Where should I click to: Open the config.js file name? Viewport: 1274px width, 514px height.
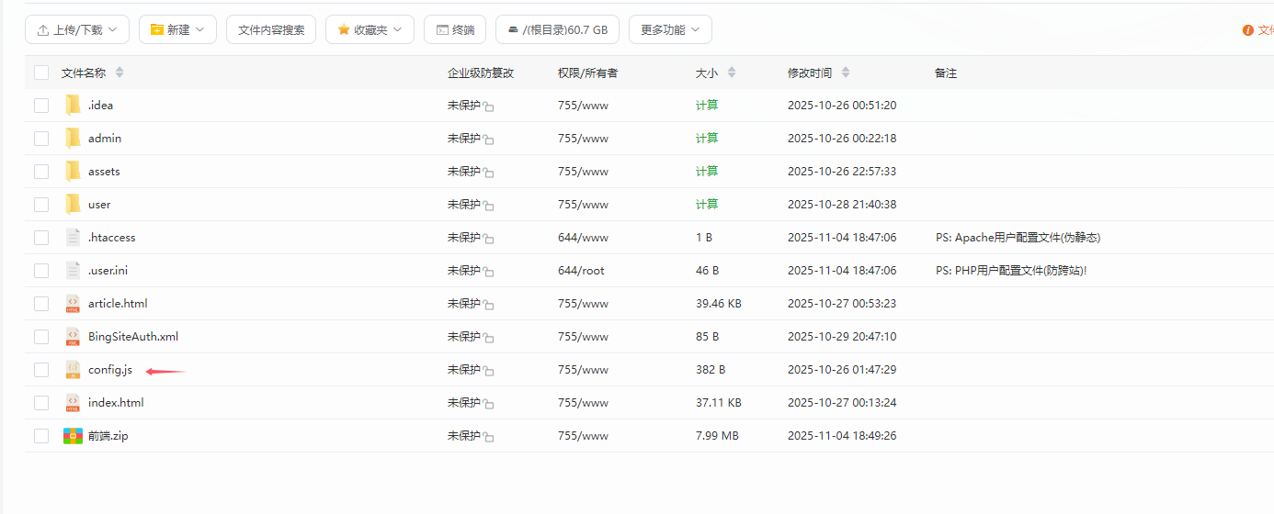[110, 370]
